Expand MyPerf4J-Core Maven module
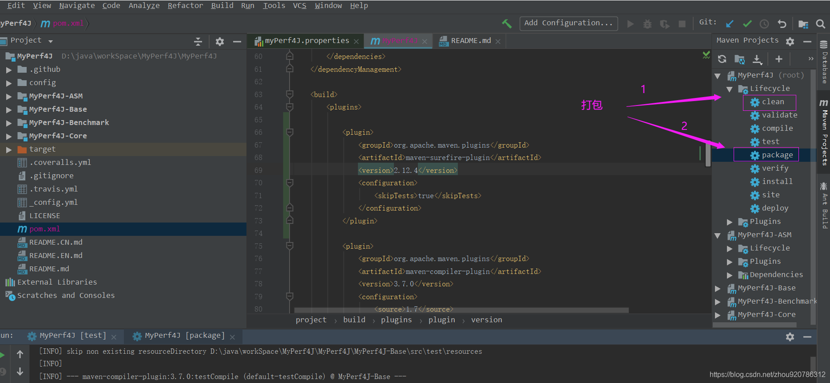The image size is (830, 383). (x=718, y=315)
